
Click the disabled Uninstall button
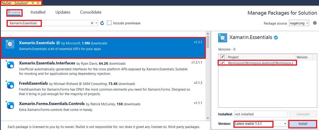pos(303,114)
